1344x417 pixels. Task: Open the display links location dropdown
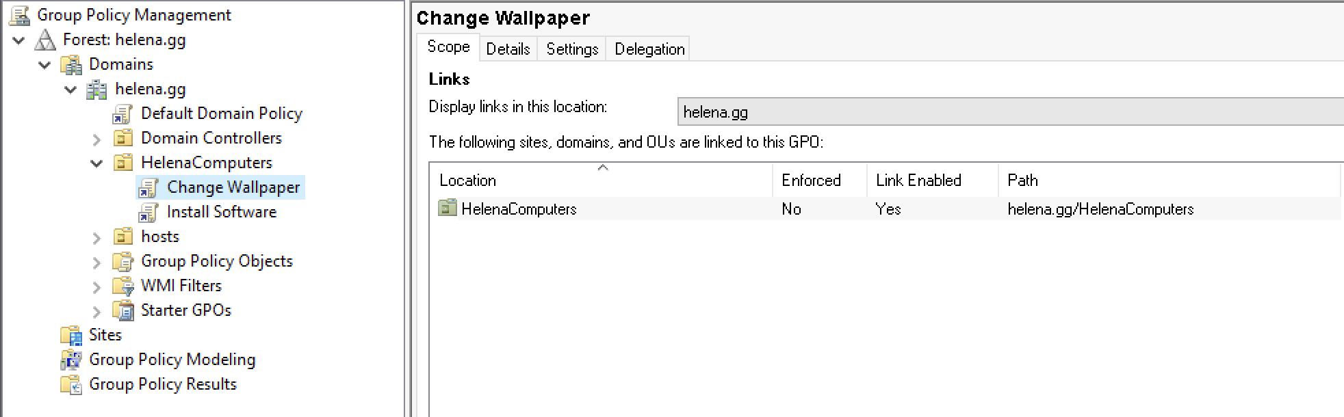click(1010, 112)
